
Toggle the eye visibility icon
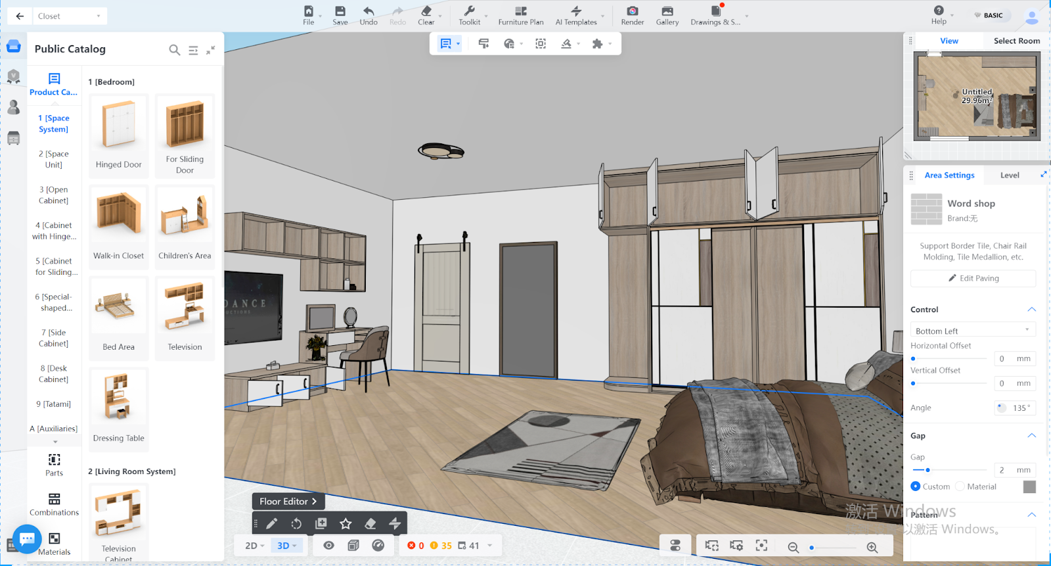tap(328, 546)
